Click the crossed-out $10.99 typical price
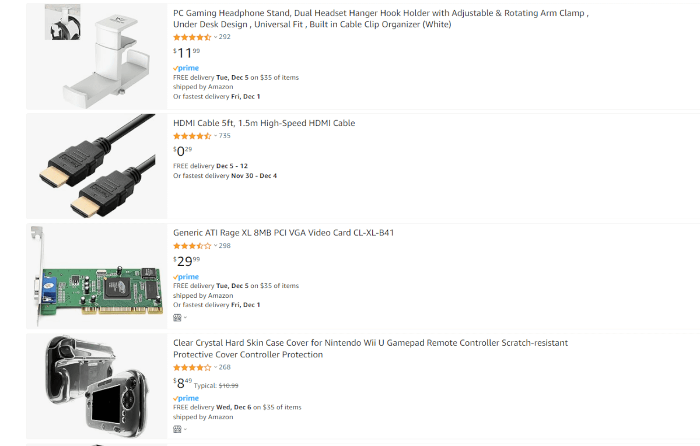The image size is (700, 446). point(229,385)
